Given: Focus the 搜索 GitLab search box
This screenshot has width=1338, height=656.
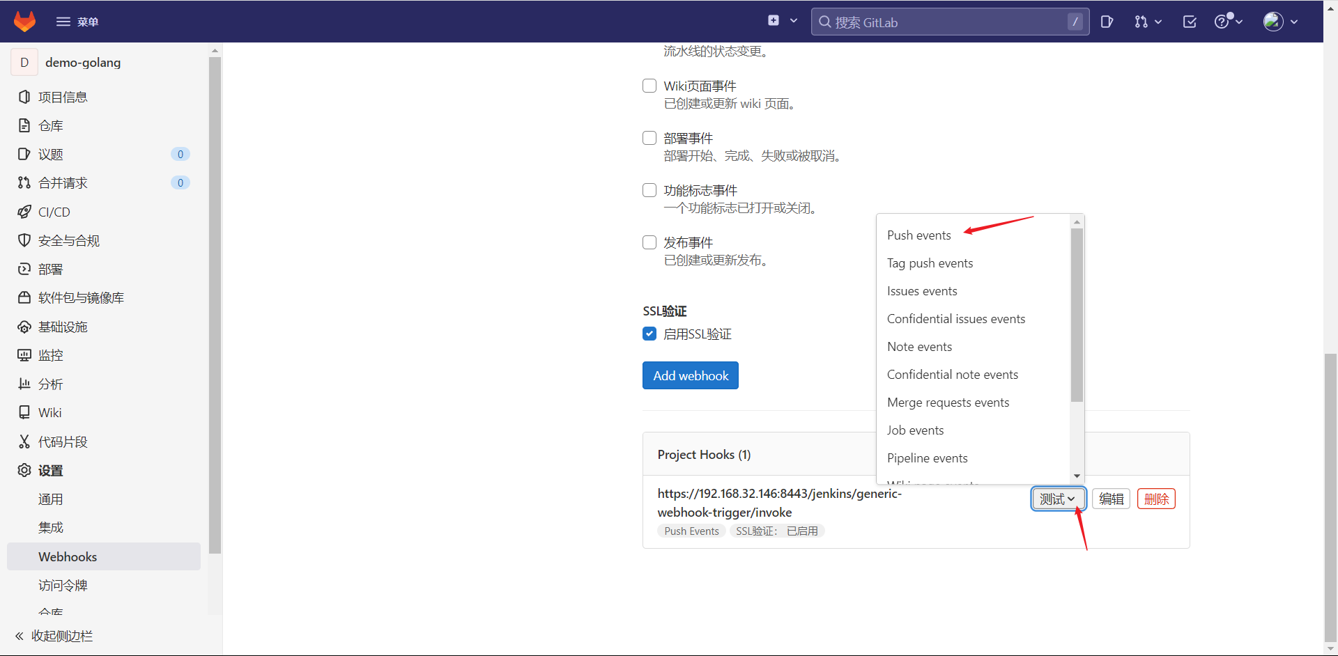Looking at the screenshot, I should tap(950, 22).
